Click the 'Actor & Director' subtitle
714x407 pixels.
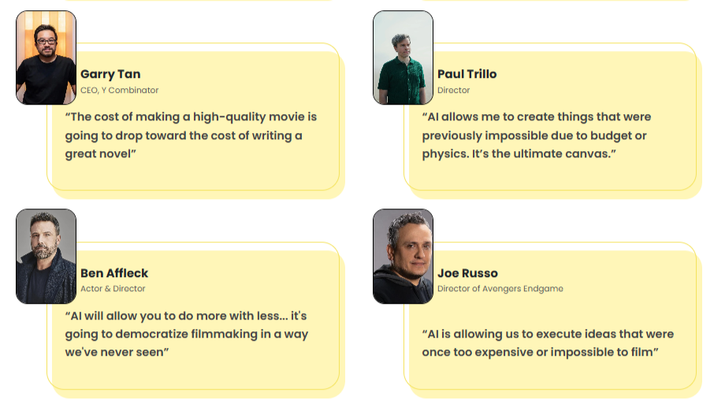pos(113,289)
